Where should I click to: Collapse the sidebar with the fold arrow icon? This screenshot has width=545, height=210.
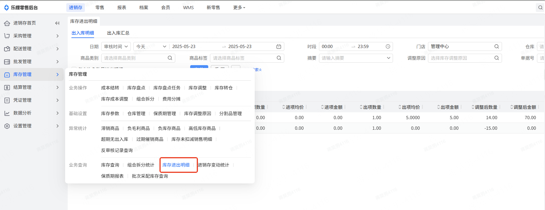coord(57,23)
